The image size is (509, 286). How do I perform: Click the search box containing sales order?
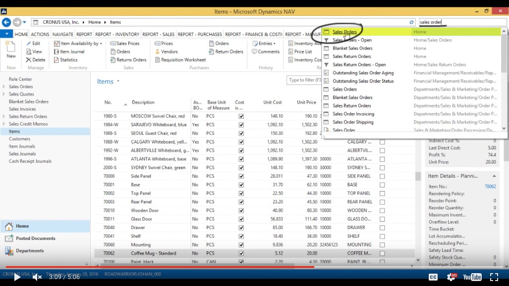pos(460,22)
